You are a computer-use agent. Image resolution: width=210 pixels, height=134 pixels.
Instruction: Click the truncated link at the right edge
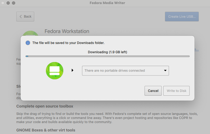pos(197,50)
